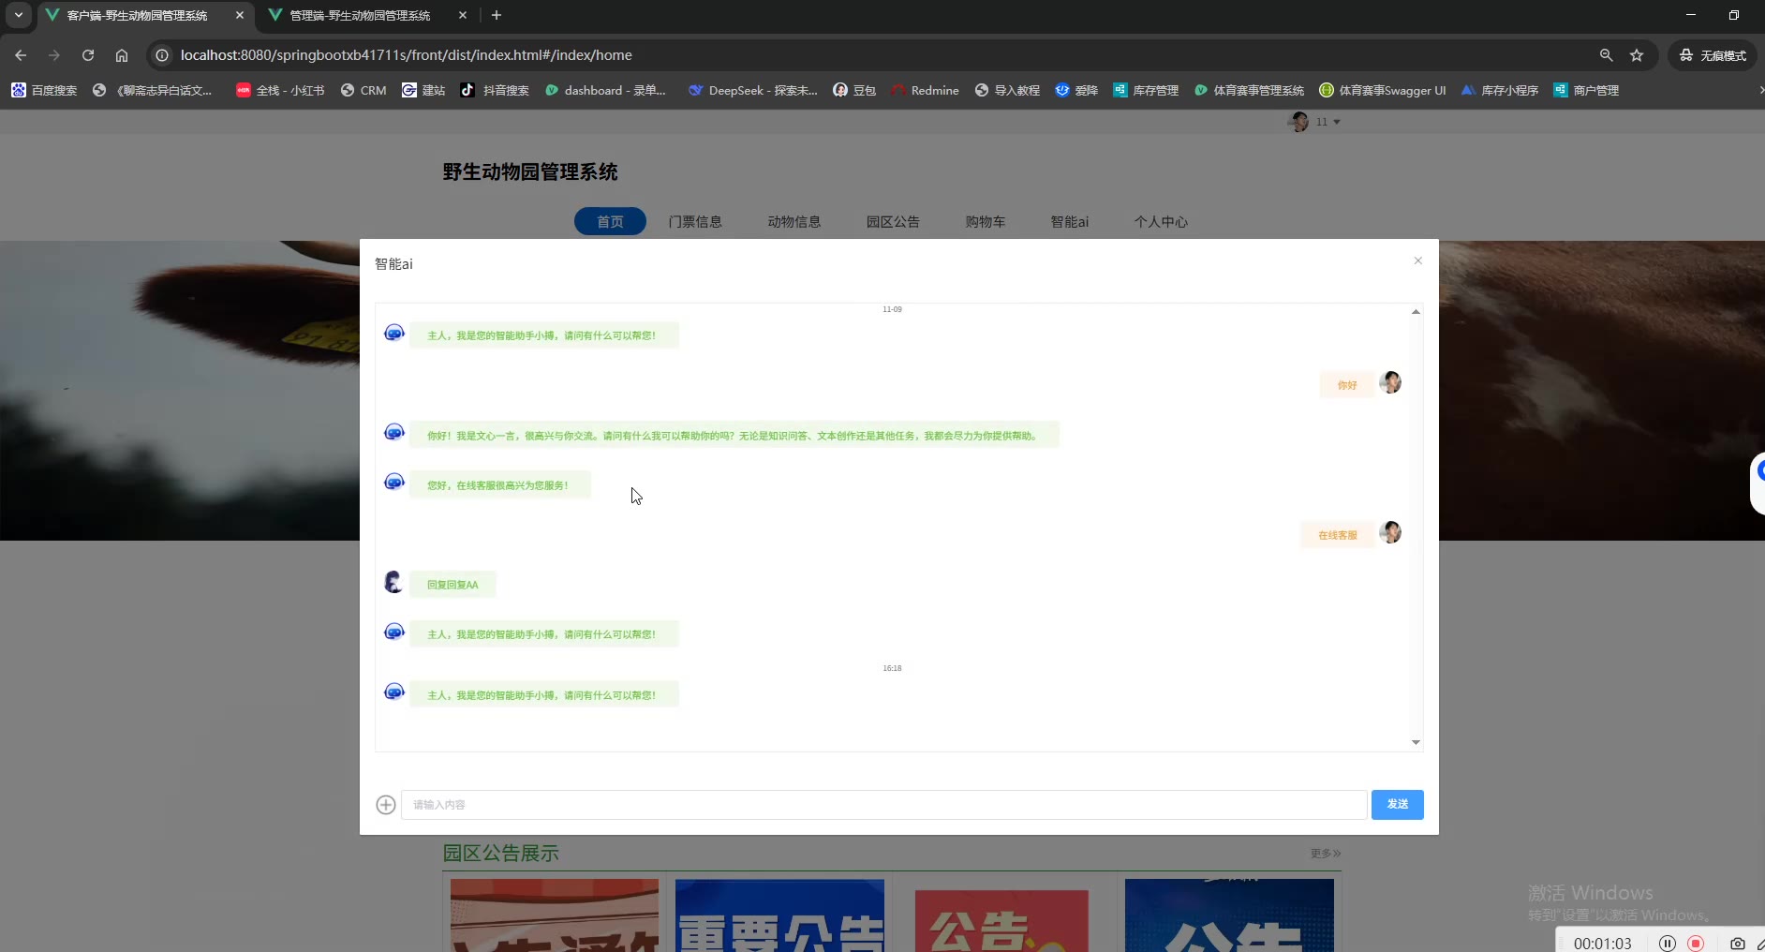Viewport: 1765px width, 952px height.
Task: Open the 导入教程 bookmark
Action: [x=1007, y=91]
